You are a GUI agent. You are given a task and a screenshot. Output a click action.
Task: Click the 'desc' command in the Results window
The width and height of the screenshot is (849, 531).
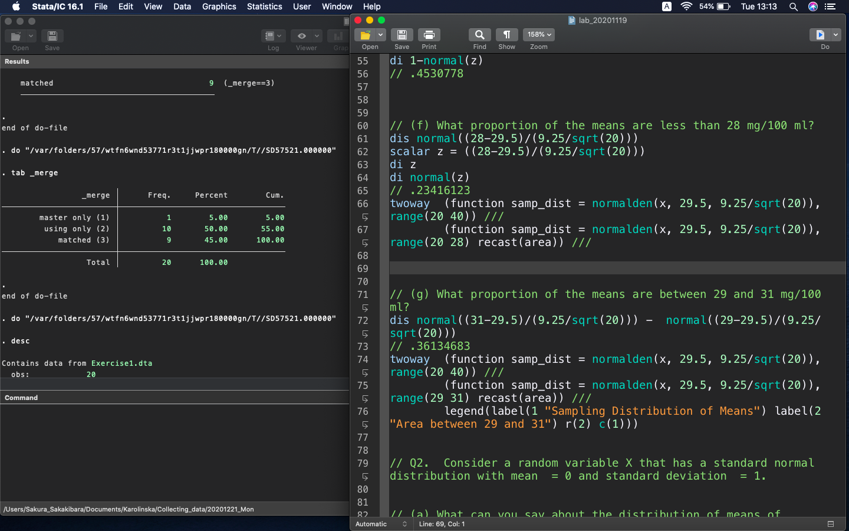coord(20,341)
